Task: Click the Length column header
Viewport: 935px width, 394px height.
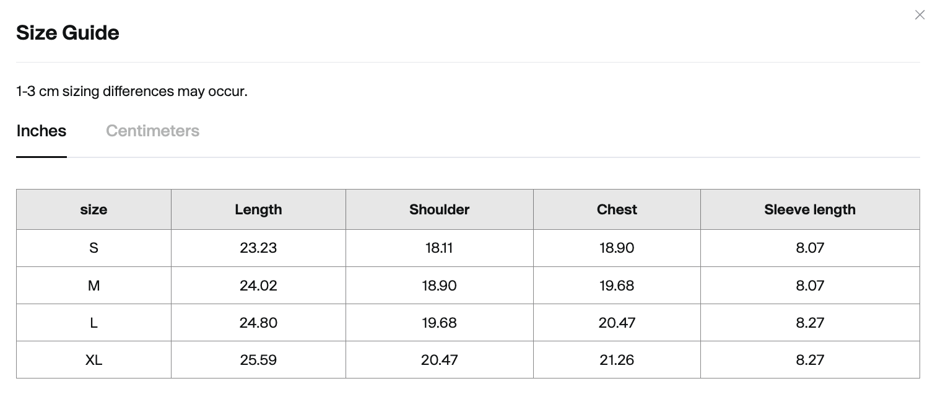Action: 258,209
